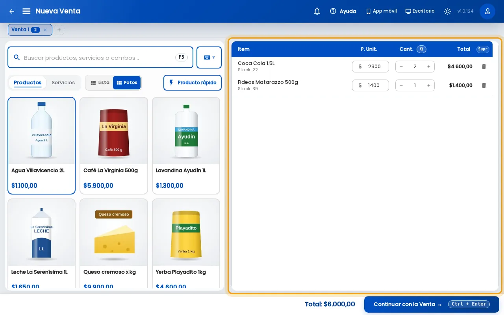This screenshot has height=315, width=504.
Task: Open the App móvil option
Action: [x=381, y=11]
